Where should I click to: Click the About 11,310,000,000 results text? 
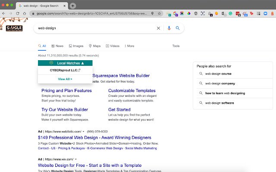click(68, 55)
